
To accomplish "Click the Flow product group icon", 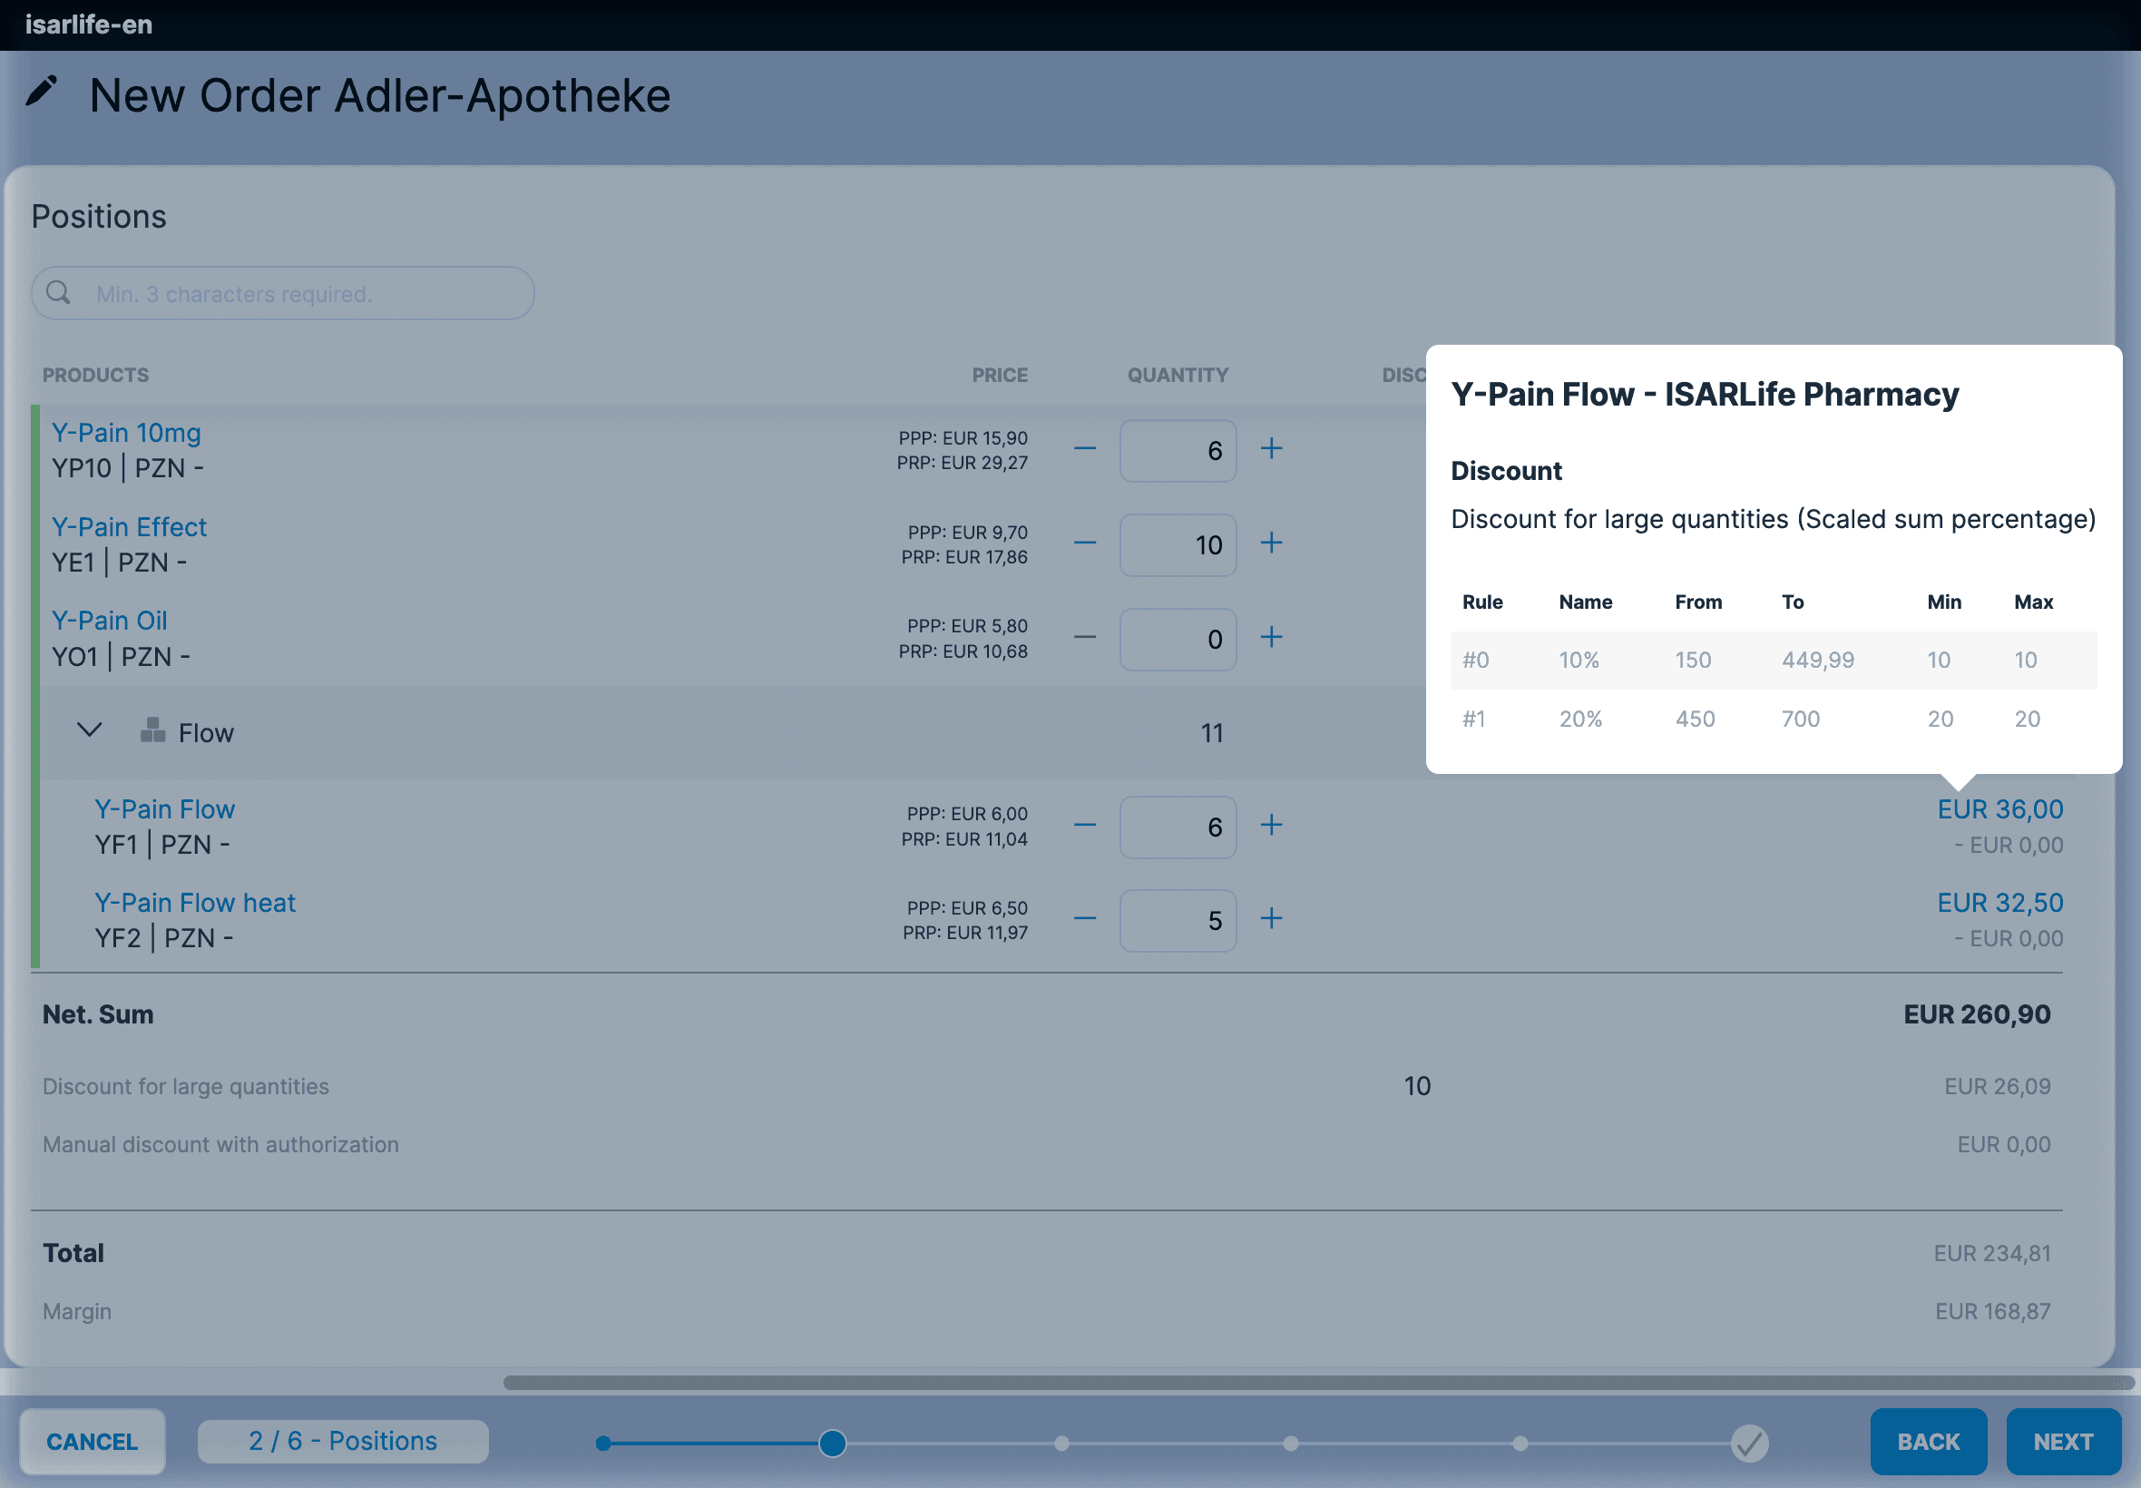I will click(152, 730).
